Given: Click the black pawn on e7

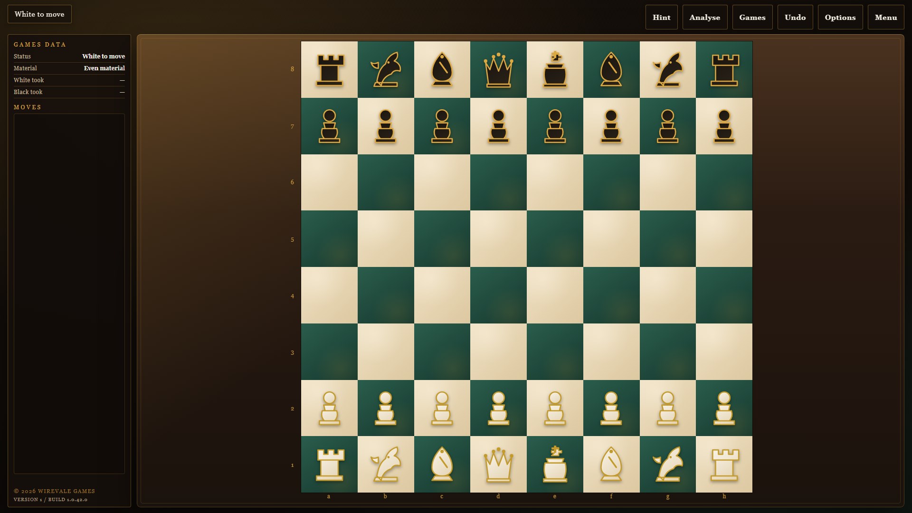Looking at the screenshot, I should 555,126.
